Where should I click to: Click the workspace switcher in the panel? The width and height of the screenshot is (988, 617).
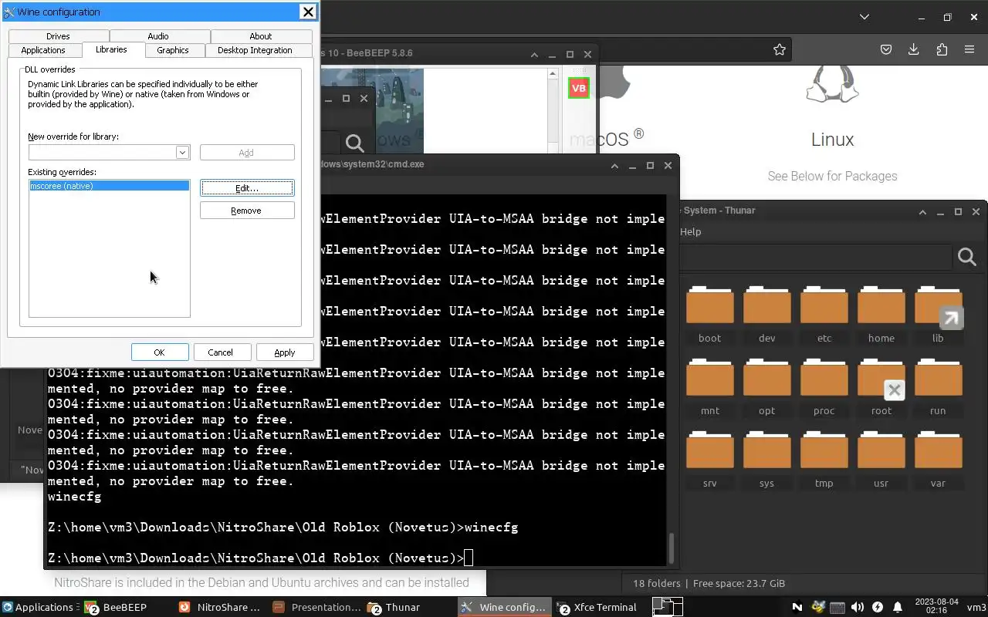pyautogui.click(x=668, y=607)
